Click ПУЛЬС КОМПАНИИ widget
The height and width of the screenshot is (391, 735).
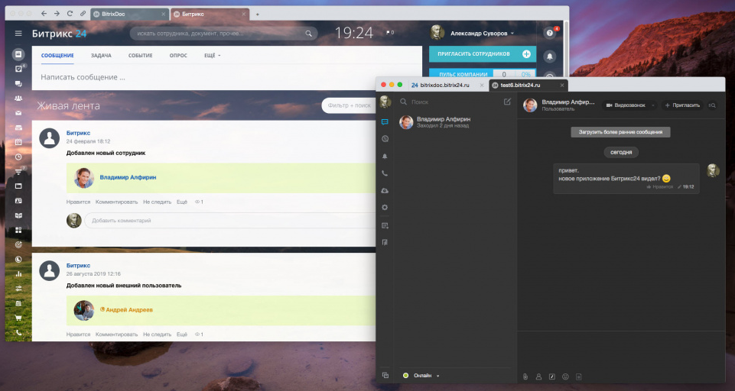tap(483, 73)
